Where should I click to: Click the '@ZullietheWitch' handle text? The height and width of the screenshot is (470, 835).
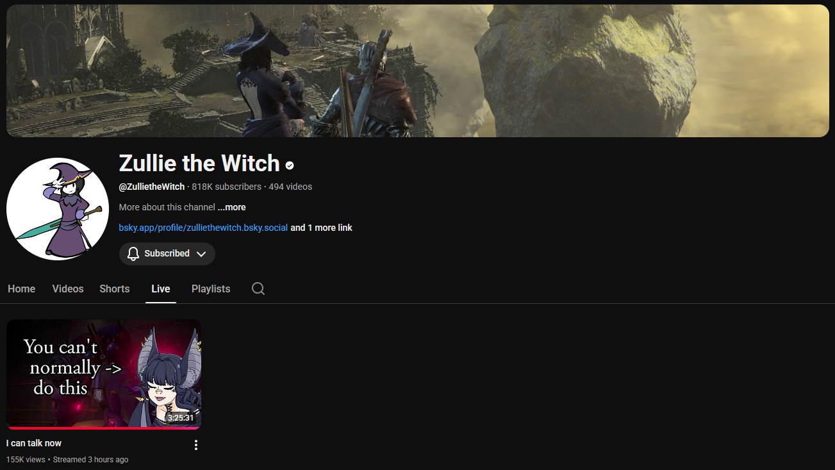[152, 187]
